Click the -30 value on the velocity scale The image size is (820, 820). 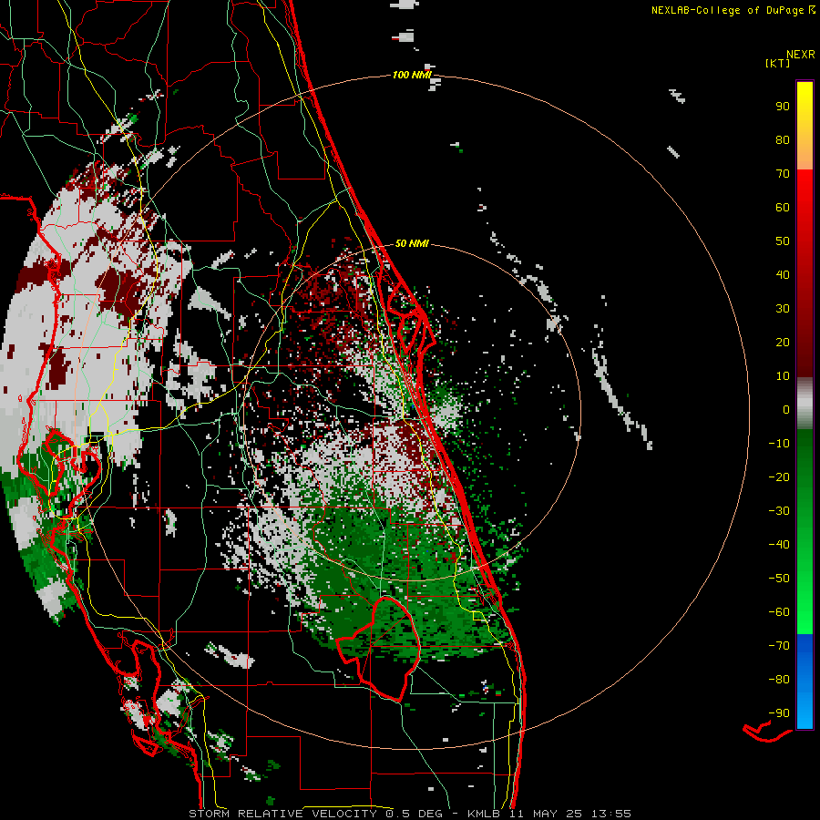coord(779,511)
